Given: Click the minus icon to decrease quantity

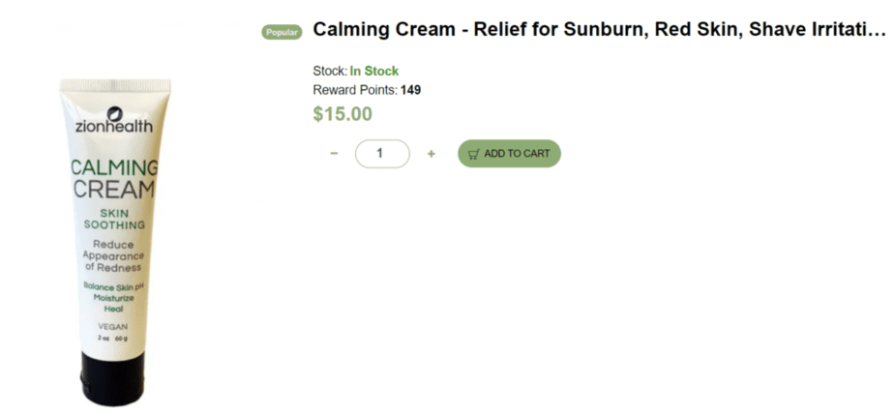Looking at the screenshot, I should [334, 153].
